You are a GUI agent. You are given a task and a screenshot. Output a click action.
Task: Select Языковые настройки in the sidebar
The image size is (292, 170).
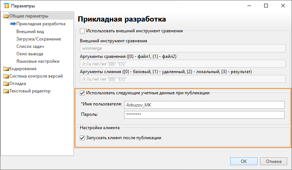(38, 61)
